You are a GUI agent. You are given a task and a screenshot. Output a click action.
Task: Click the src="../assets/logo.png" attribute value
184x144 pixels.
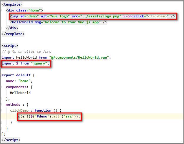[101, 16]
